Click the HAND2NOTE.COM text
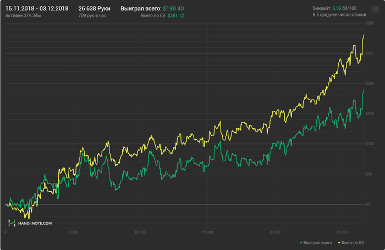385x250 pixels. pyautogui.click(x=35, y=223)
